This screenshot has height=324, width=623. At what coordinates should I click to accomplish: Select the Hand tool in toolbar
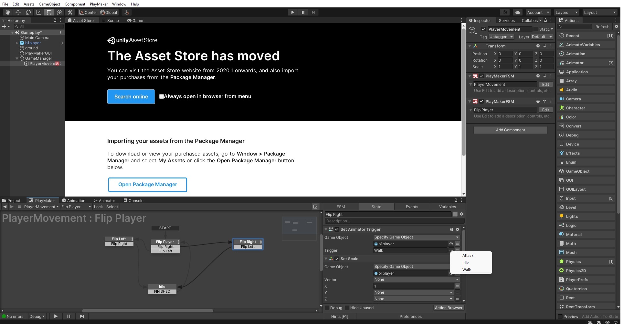[x=8, y=12]
